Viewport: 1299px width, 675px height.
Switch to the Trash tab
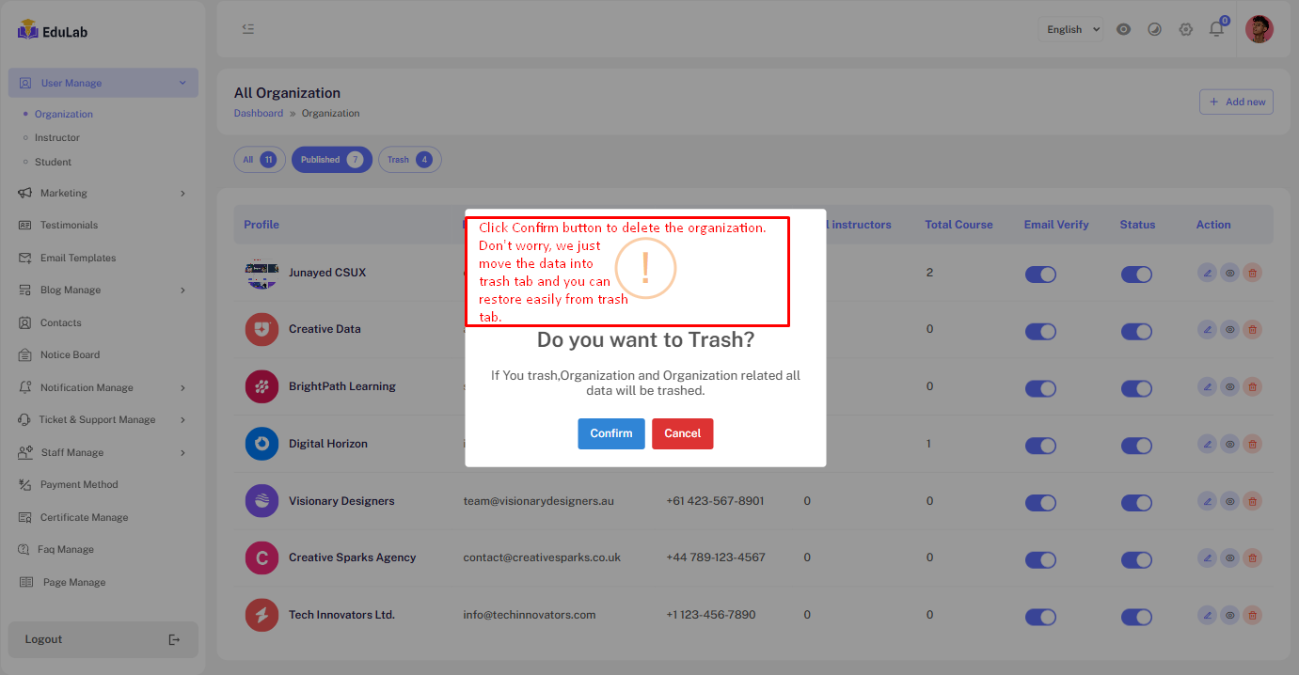pos(409,160)
